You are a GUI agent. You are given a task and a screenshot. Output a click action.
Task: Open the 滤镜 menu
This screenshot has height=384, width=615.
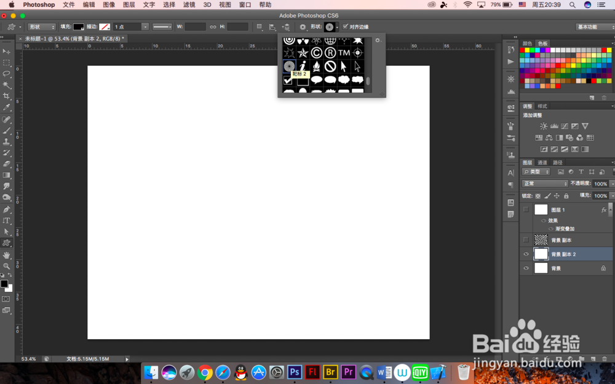pos(189,5)
